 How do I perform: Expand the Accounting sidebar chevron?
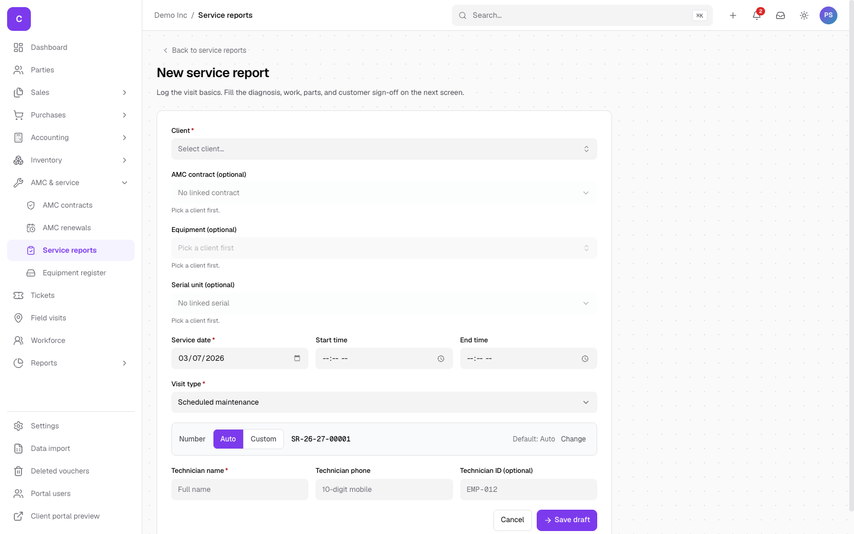125,138
